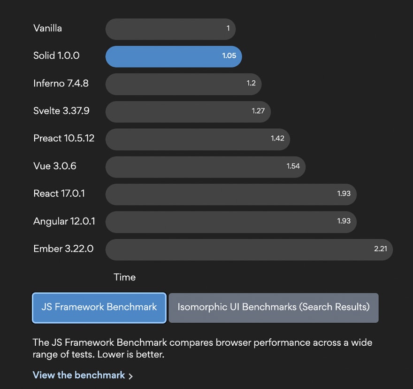Click the Ember 3.22.0 label
Screen dimensions: 413x389
[63, 249]
